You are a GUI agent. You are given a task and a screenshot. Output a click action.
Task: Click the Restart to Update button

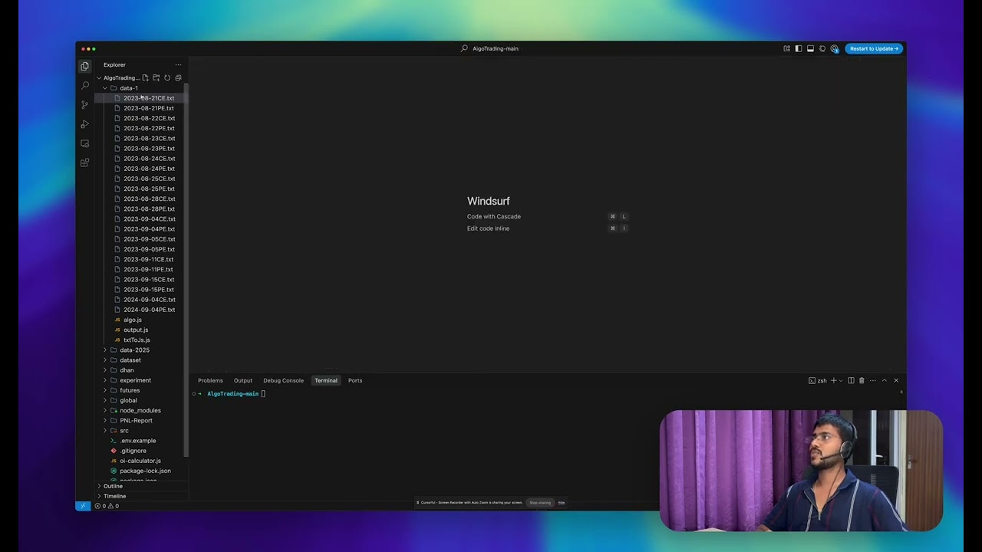(874, 48)
